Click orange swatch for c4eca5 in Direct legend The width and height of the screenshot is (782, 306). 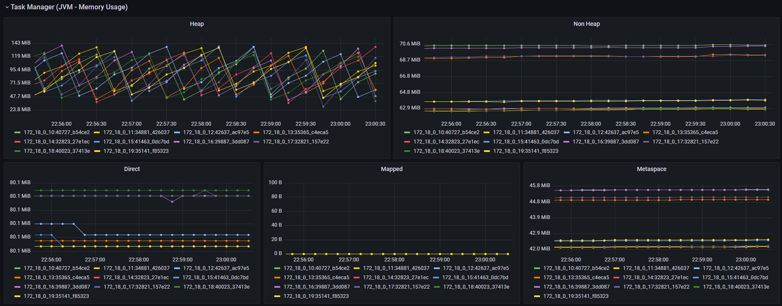point(17,278)
